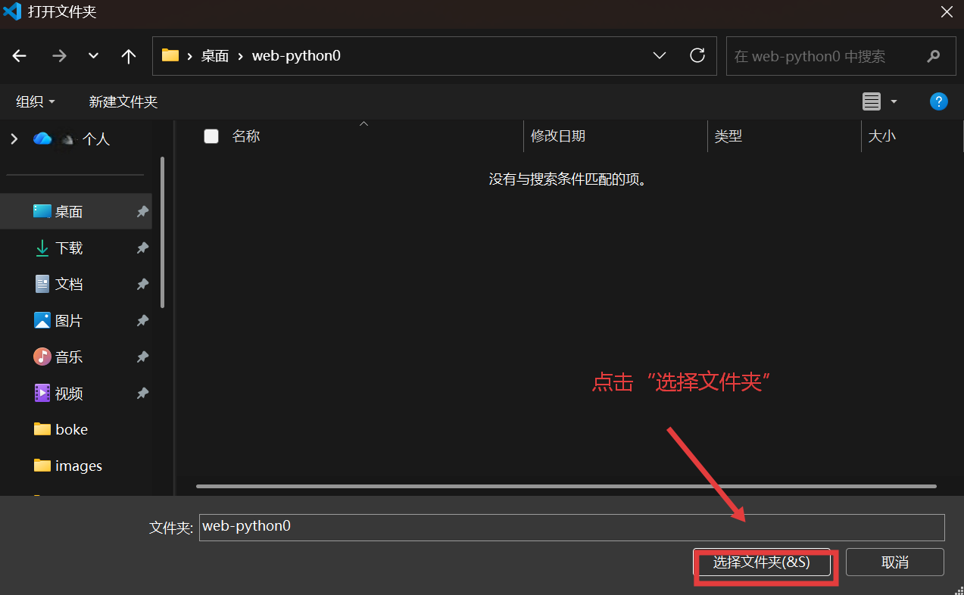The width and height of the screenshot is (964, 595).
Task: Click the search magnifier icon
Action: pos(933,56)
